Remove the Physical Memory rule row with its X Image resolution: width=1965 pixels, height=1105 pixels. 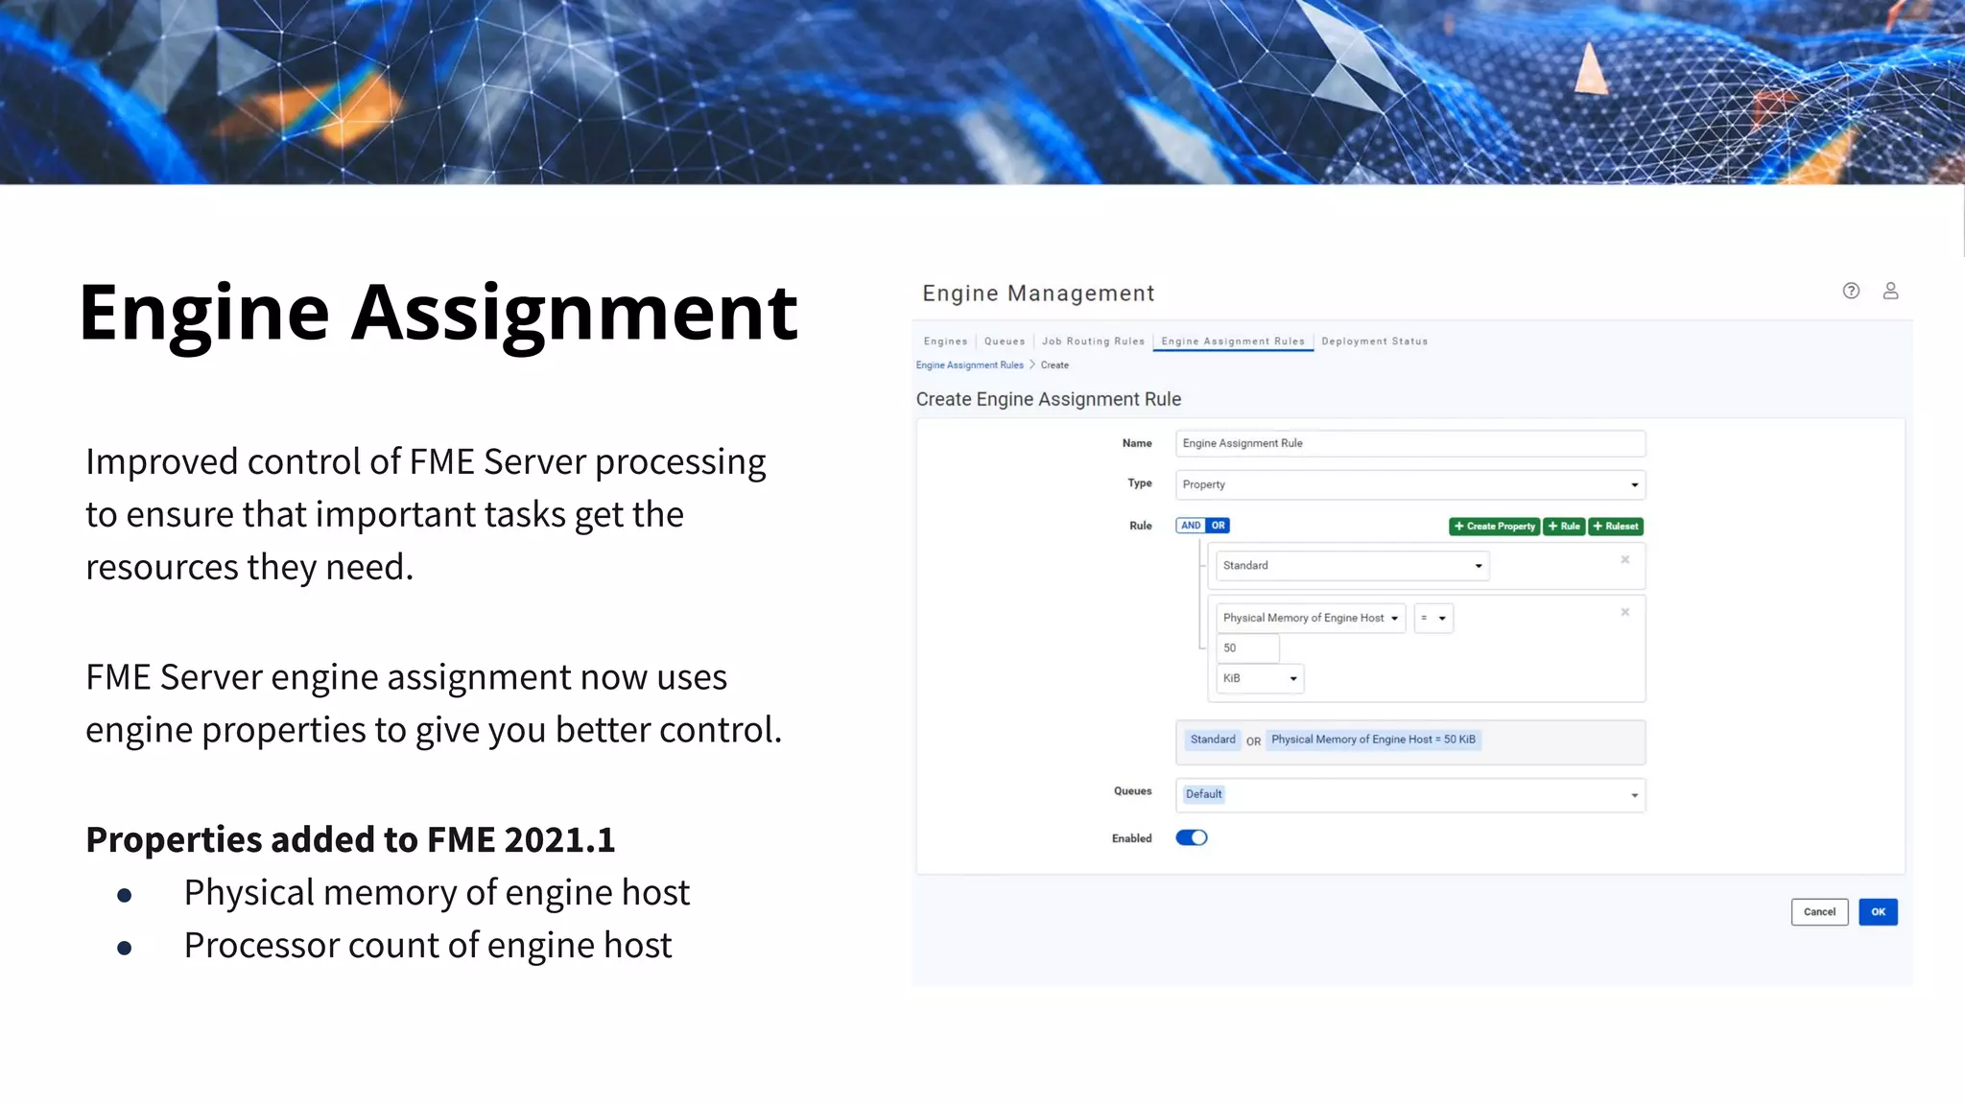(x=1625, y=612)
